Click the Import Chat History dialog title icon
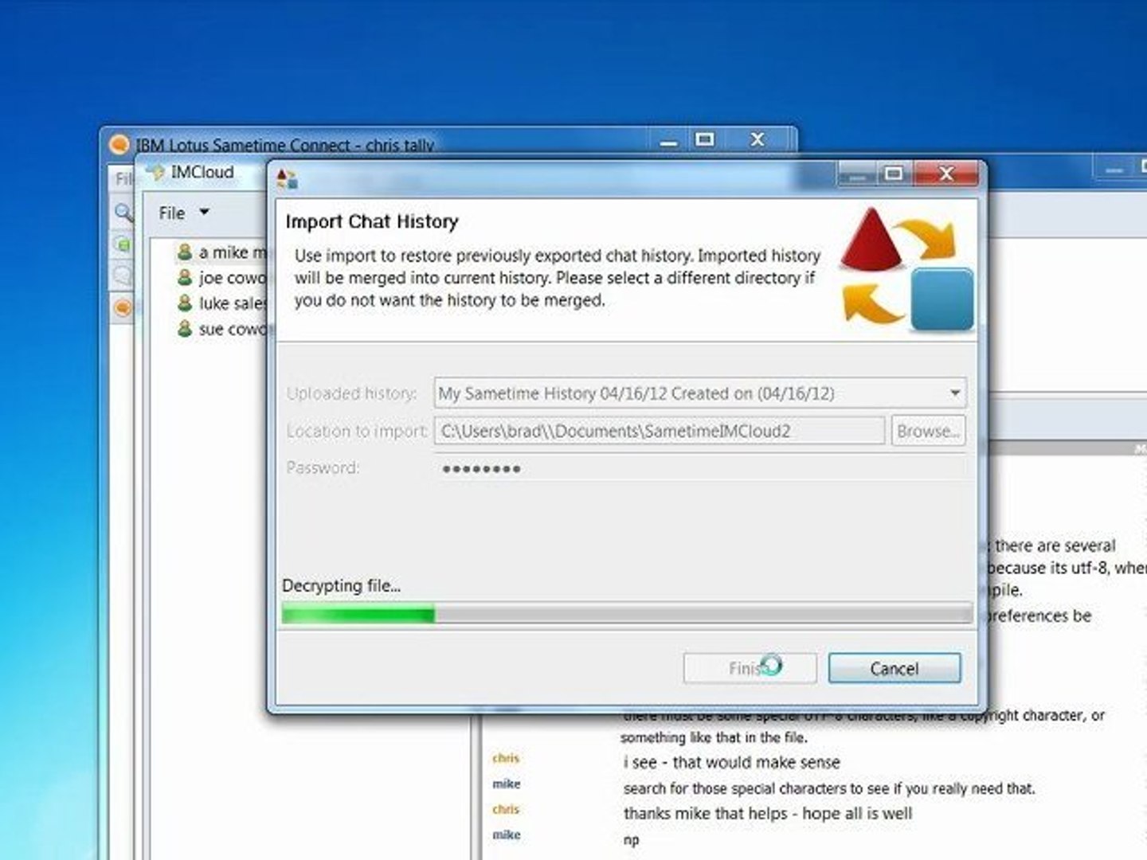The height and width of the screenshot is (860, 1147). pyautogui.click(x=287, y=178)
